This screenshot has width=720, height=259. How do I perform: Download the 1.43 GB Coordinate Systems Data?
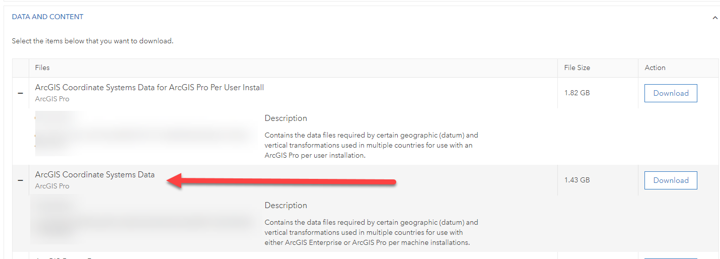click(x=671, y=180)
